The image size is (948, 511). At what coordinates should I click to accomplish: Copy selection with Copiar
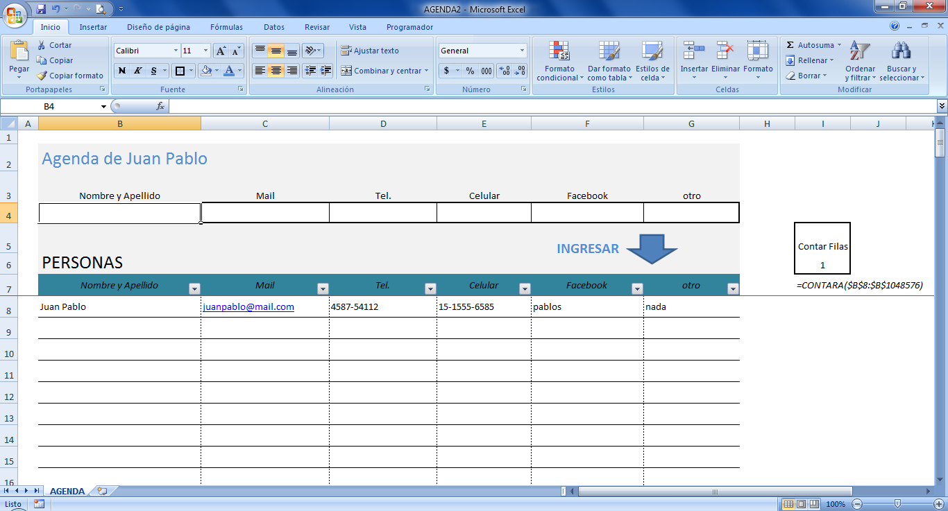click(55, 60)
